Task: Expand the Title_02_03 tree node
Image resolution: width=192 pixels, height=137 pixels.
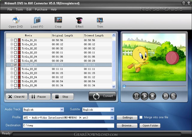Action: [12, 52]
